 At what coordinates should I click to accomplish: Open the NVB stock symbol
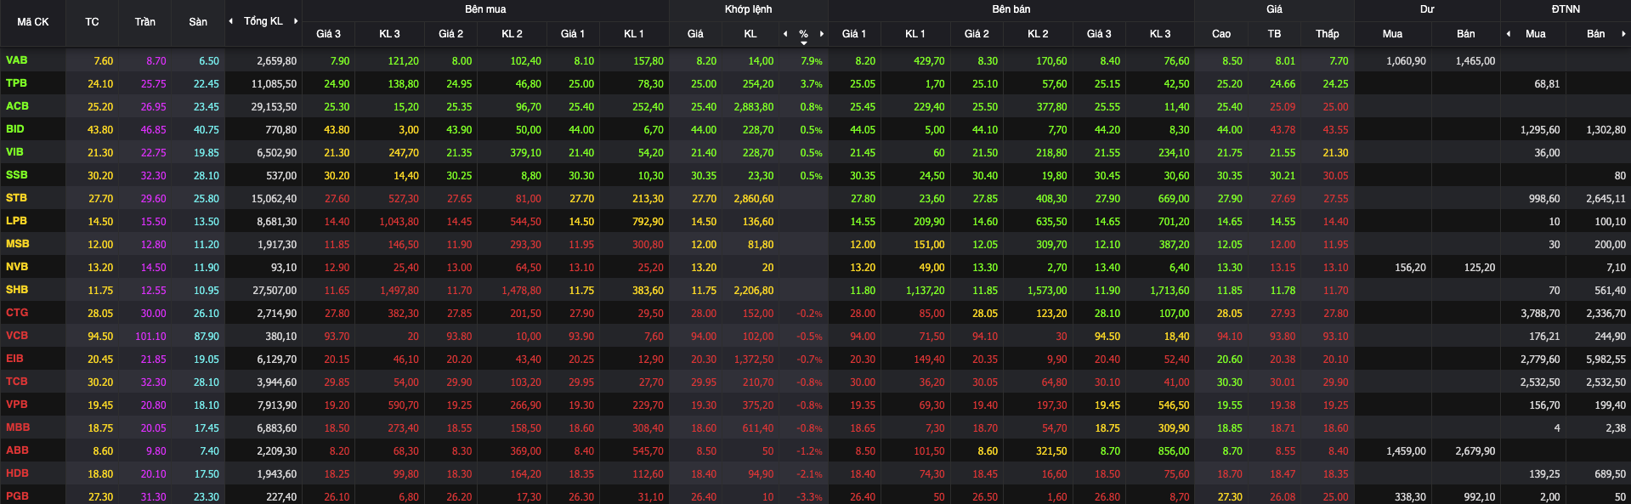[17, 267]
